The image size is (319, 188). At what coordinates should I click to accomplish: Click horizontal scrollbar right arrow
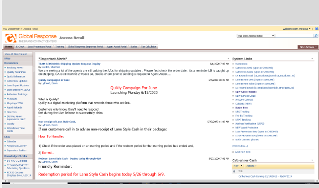click(x=317, y=181)
